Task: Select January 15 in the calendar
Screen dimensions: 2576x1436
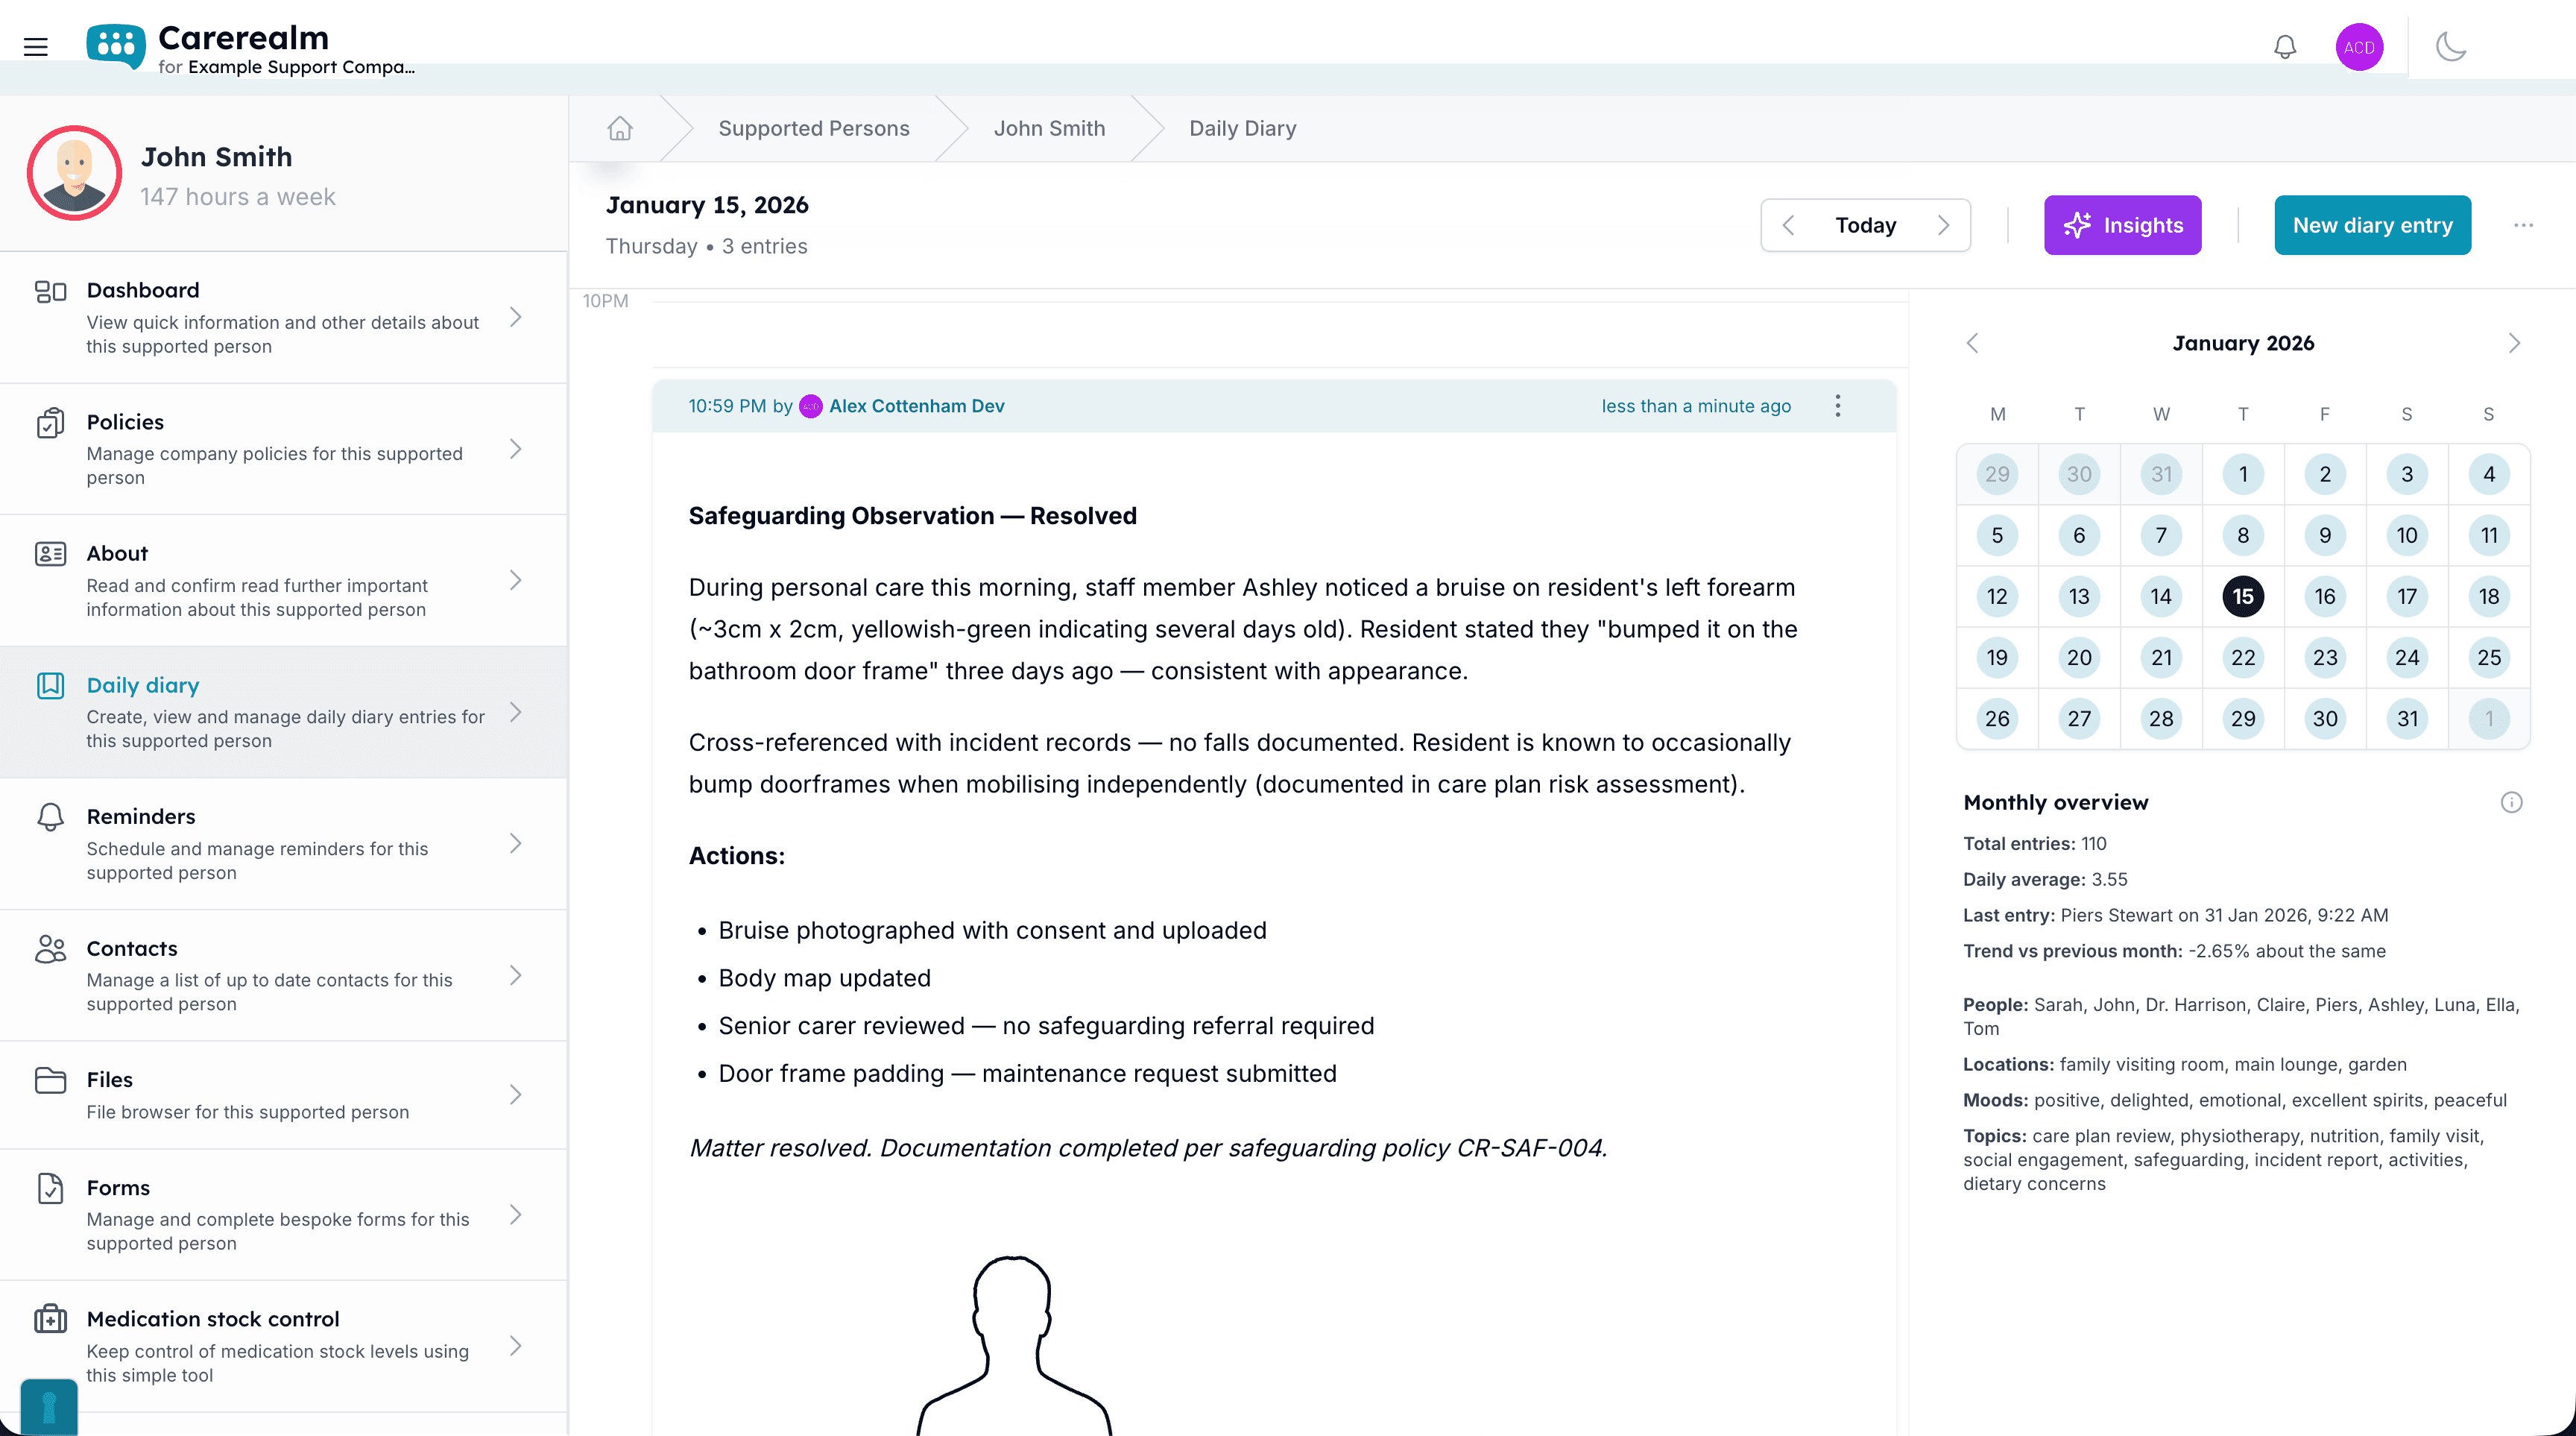Action: coord(2243,596)
